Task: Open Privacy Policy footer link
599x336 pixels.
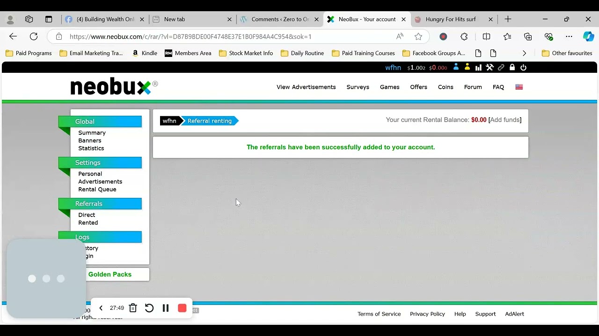Action: coord(427,314)
